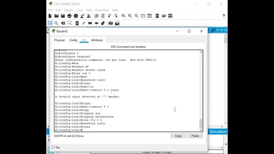Zoom out of the workspace
Viewport: 274px width, 154px height.
(137, 16)
